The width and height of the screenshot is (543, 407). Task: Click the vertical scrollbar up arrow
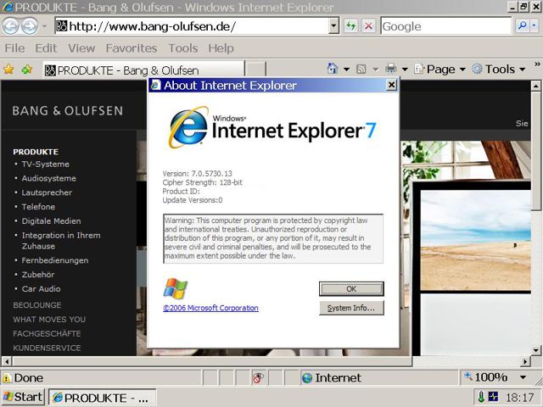click(535, 86)
